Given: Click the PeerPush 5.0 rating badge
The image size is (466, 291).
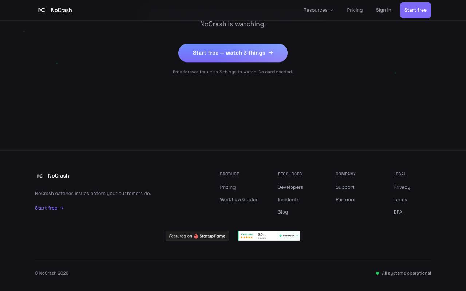Looking at the screenshot, I should tap(269, 236).
